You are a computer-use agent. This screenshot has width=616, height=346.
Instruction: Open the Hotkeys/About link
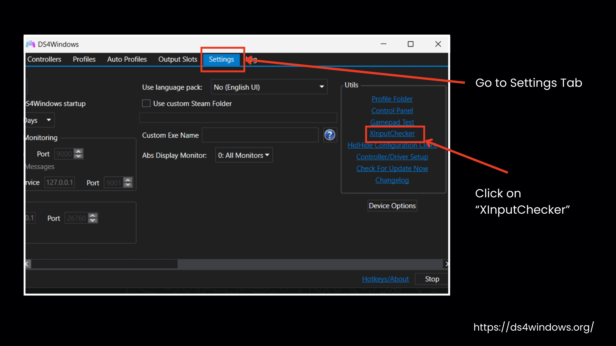click(385, 279)
